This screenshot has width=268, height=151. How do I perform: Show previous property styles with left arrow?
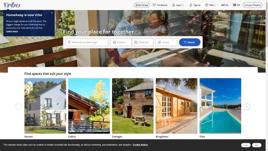[x=19, y=107]
